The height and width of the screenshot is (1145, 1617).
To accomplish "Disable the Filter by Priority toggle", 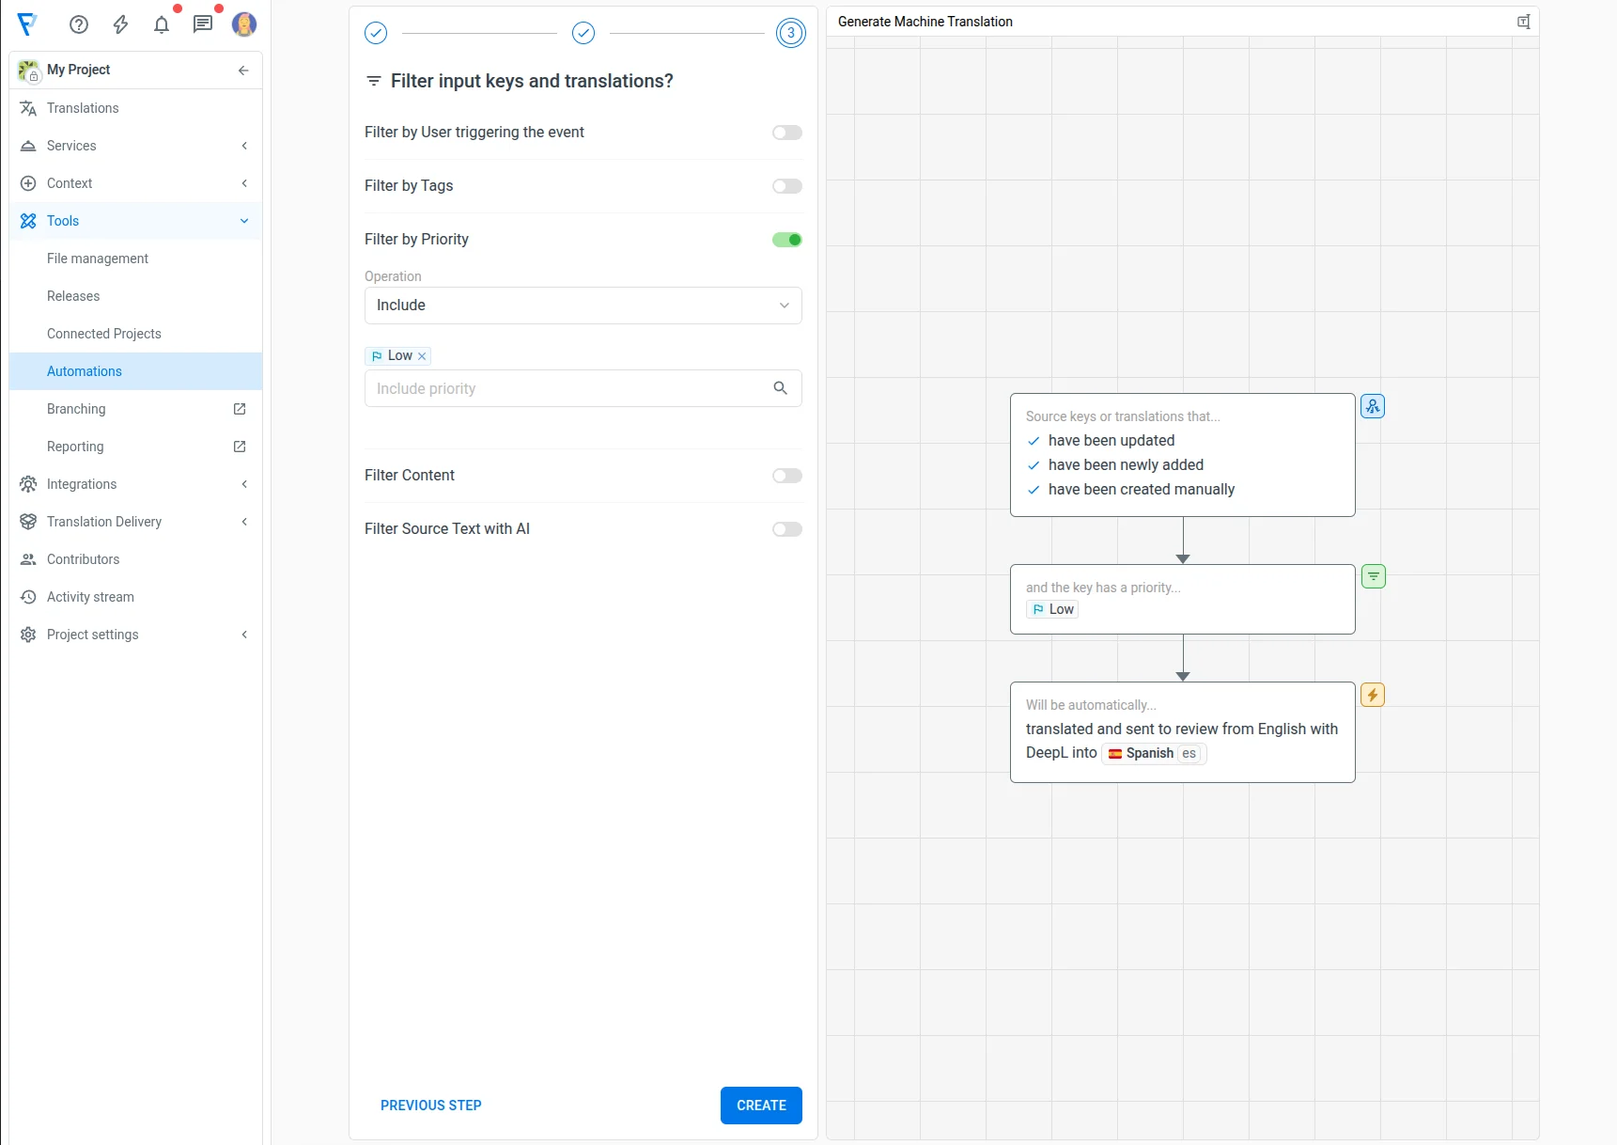I will [x=786, y=240].
